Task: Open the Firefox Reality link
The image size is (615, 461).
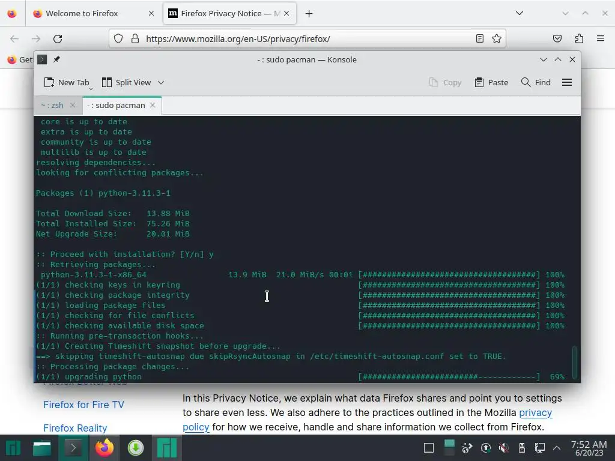Action: [75, 428]
